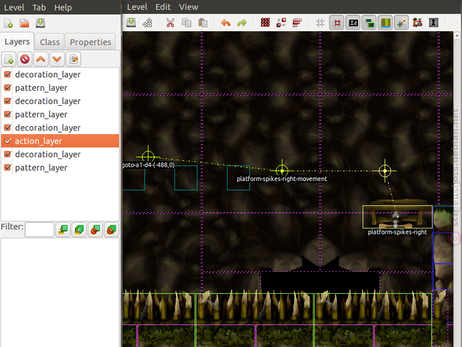
Task: Open the Edit menu
Action: coord(163,7)
